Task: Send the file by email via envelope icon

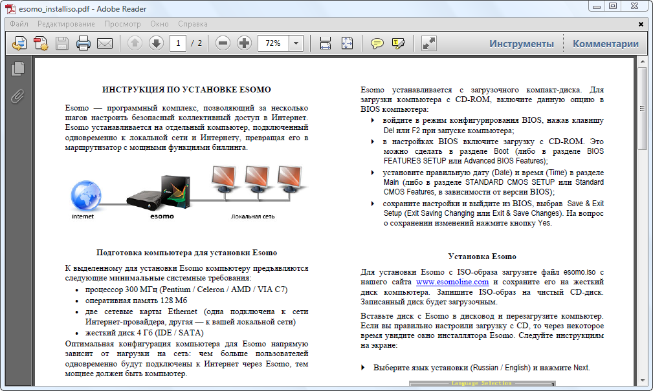Action: pos(105,43)
